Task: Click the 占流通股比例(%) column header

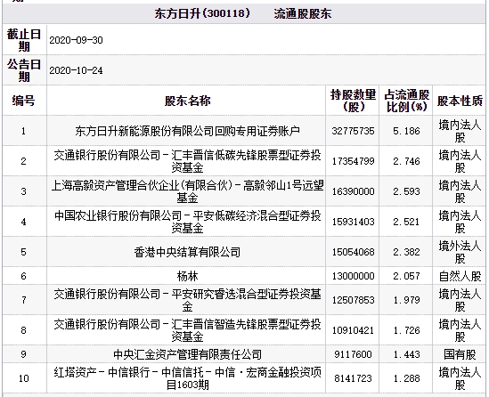Action: coord(406,101)
